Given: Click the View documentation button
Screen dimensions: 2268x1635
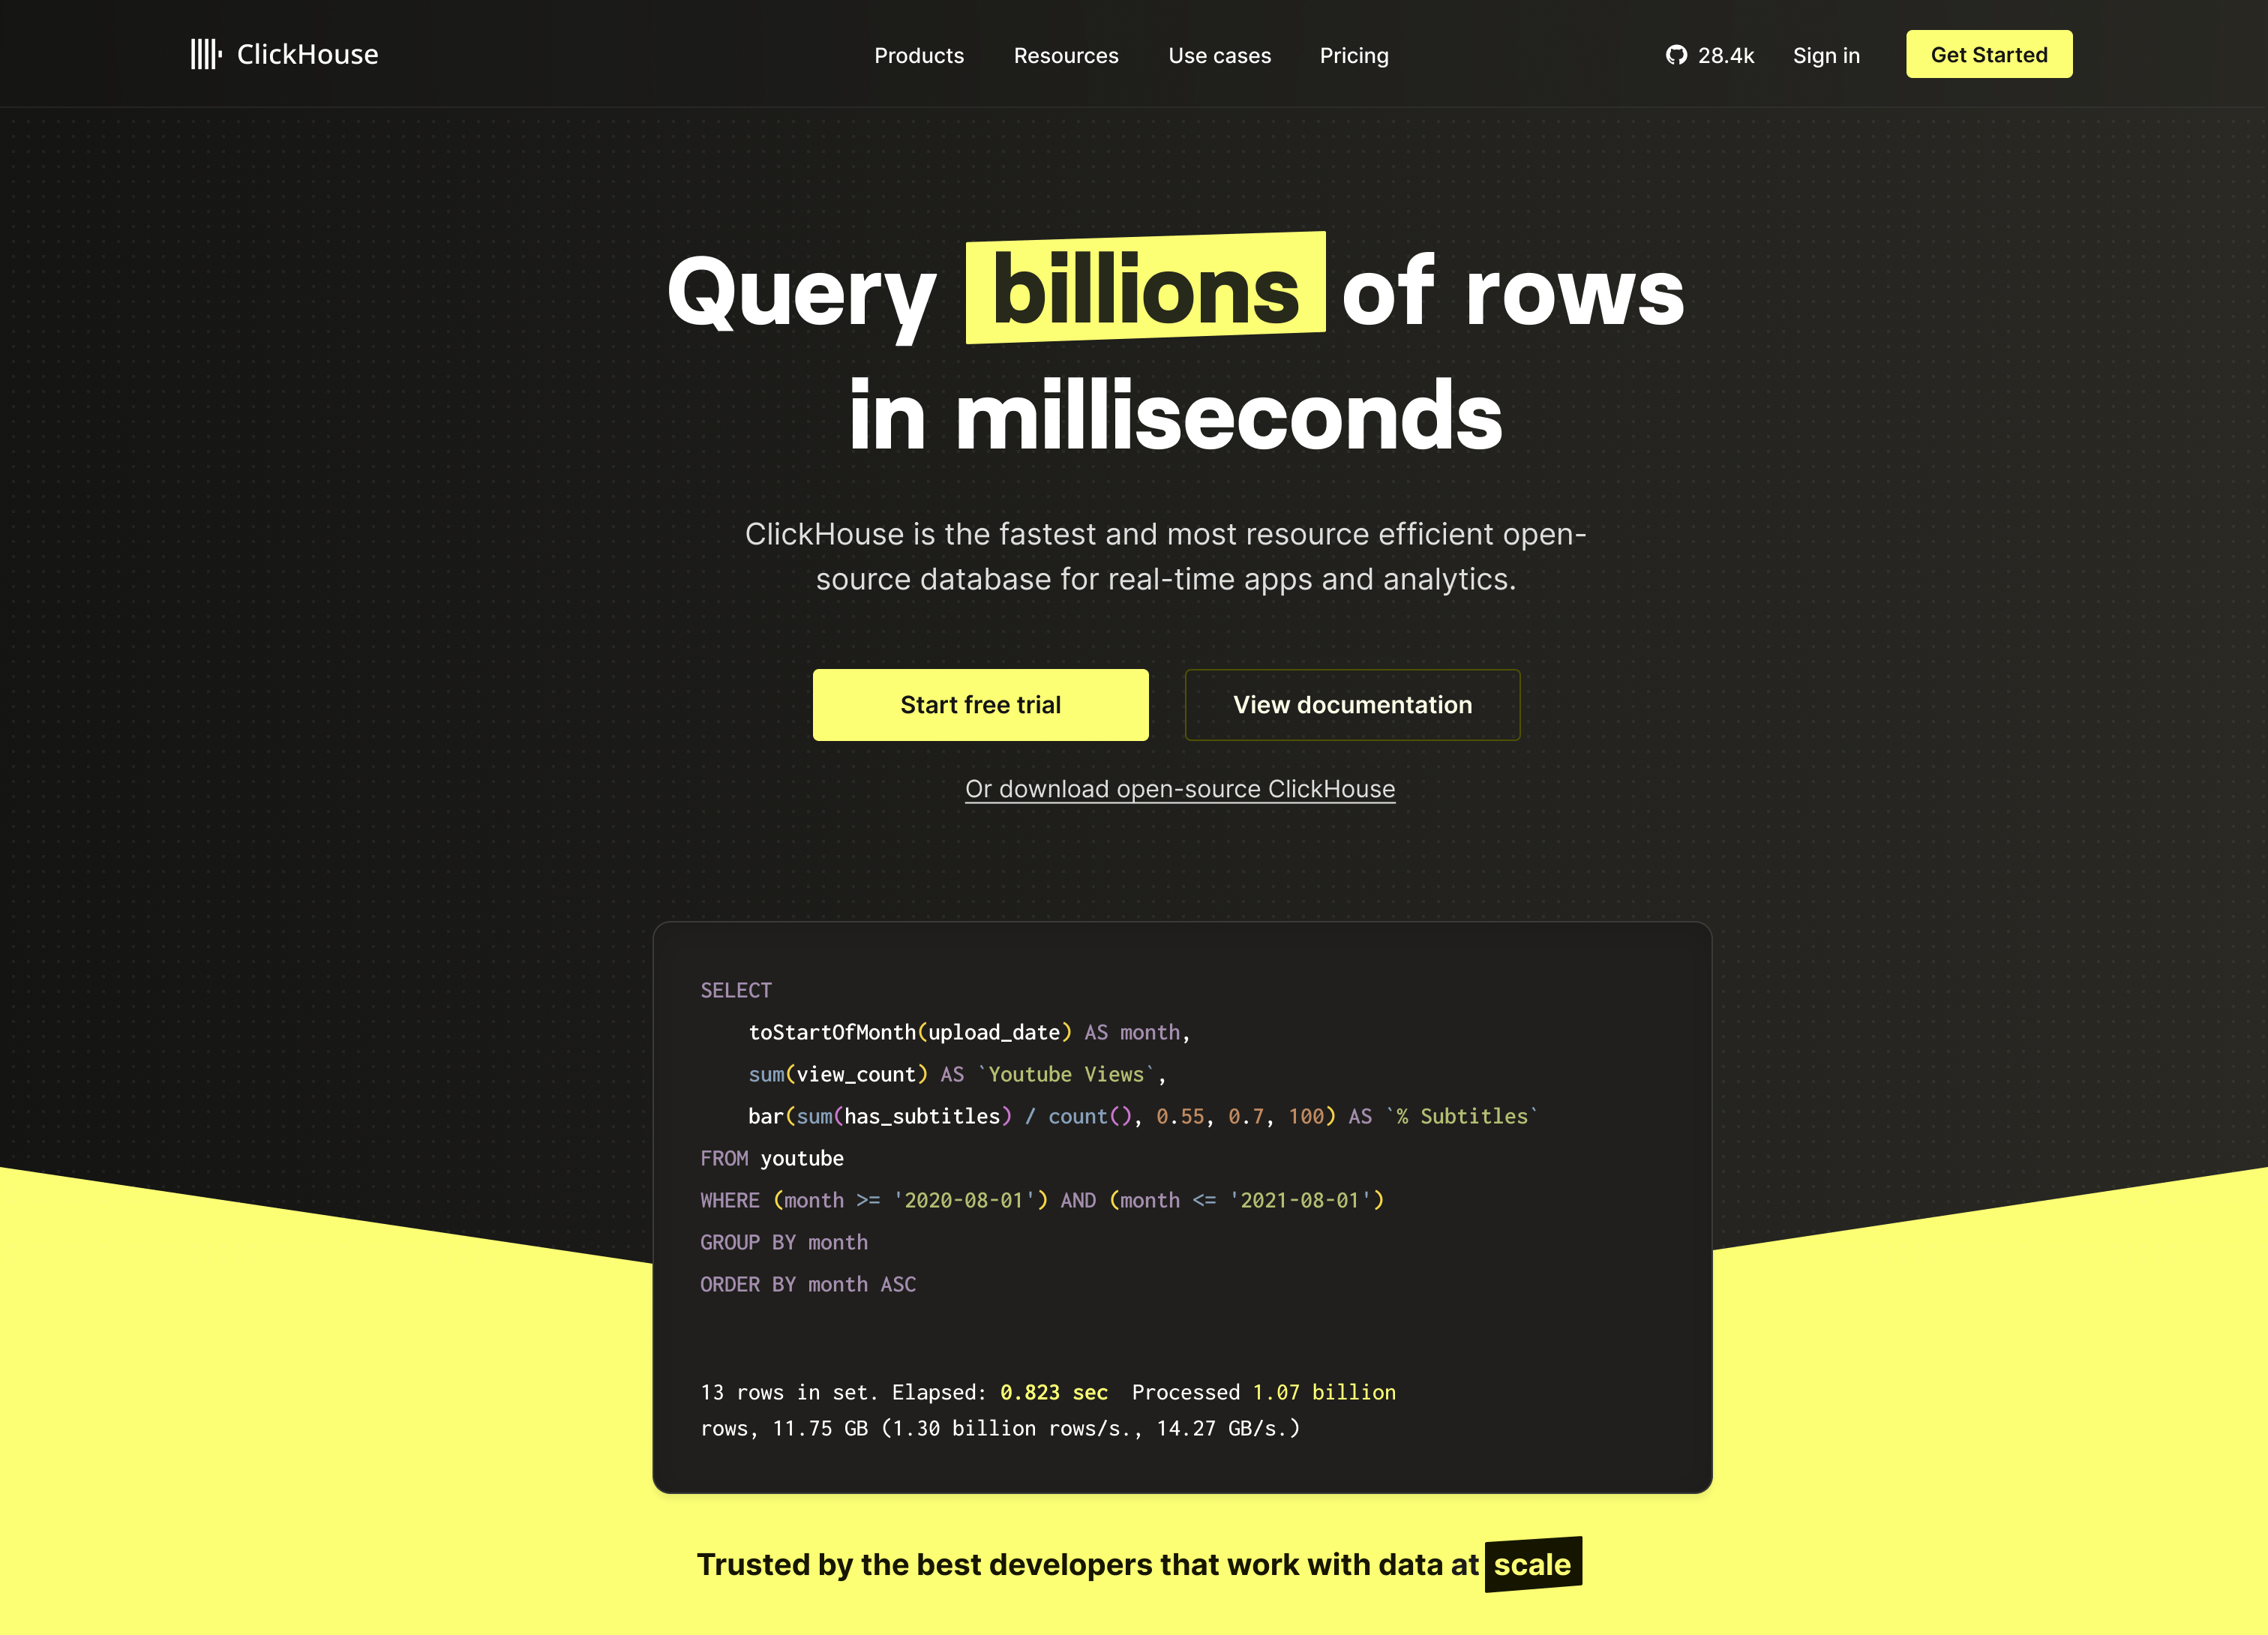Looking at the screenshot, I should pyautogui.click(x=1351, y=704).
